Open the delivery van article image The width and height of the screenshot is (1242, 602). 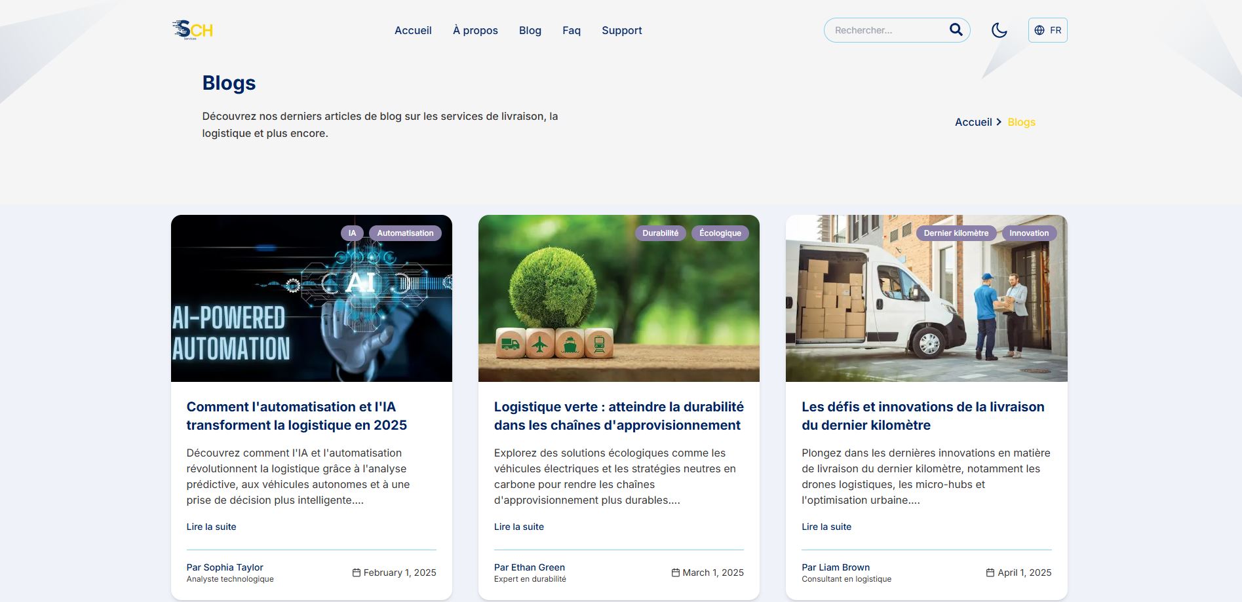tap(926, 298)
